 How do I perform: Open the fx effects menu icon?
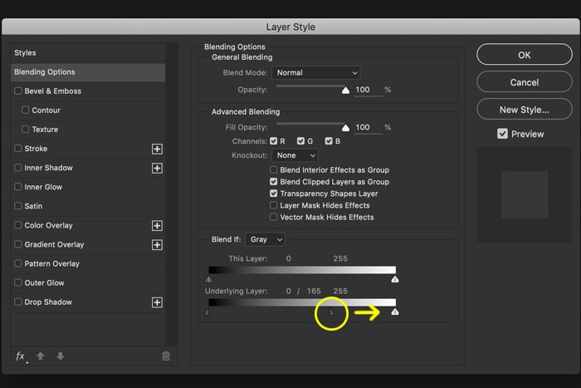[21, 356]
